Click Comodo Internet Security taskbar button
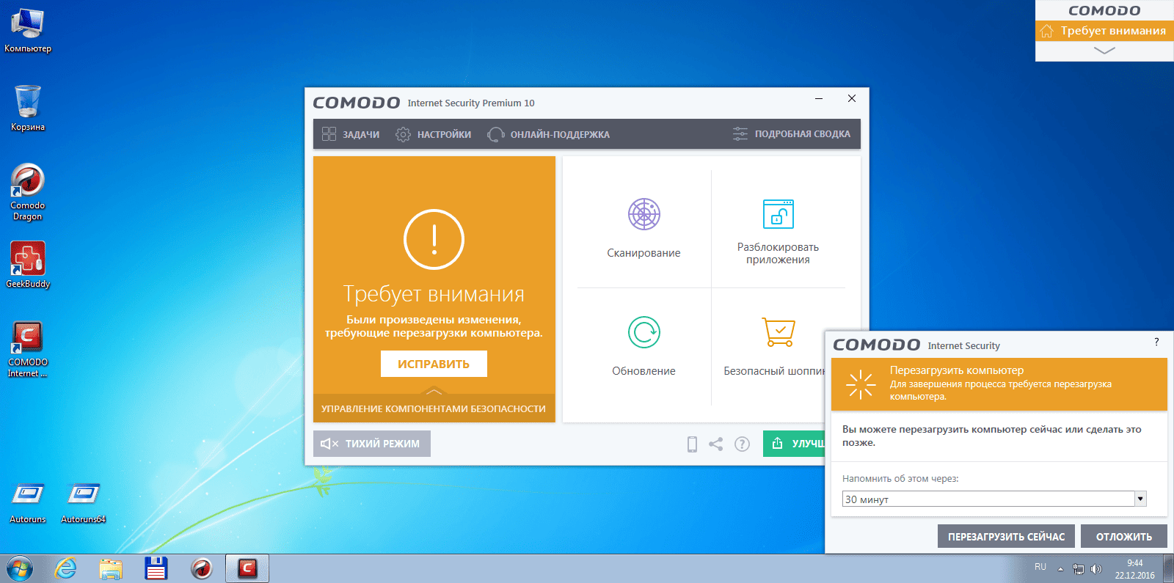Screen dimensions: 1174x583 [x=247, y=568]
